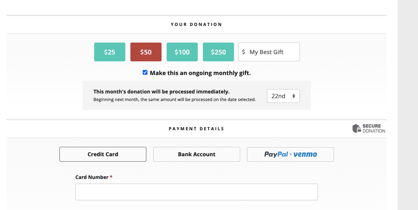
Task: Click into the Card Number input box
Action: pos(196,192)
